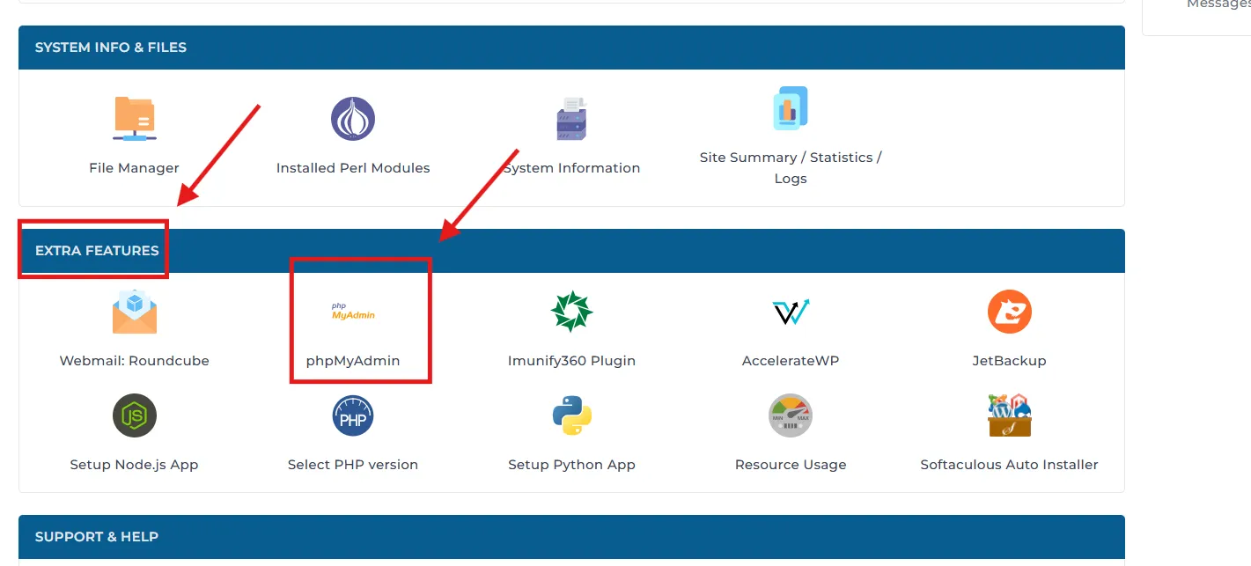This screenshot has width=1251, height=566.
Task: Click the Site Summary statistics icon
Action: (790, 108)
